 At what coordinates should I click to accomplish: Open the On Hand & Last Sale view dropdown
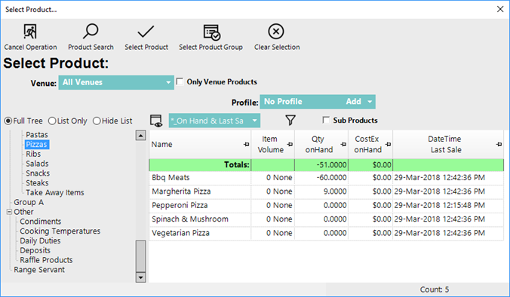point(214,121)
